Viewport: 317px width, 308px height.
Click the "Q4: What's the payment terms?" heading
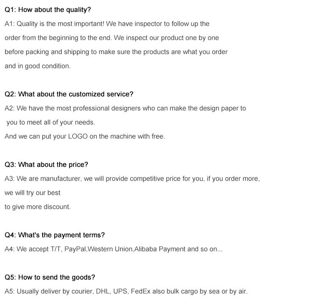coord(55,235)
